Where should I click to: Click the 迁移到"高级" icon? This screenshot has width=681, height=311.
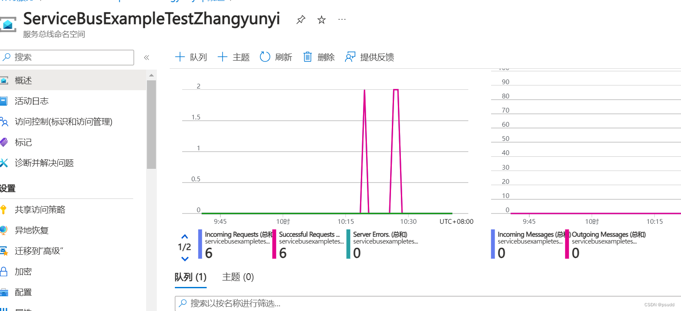click(x=4, y=251)
